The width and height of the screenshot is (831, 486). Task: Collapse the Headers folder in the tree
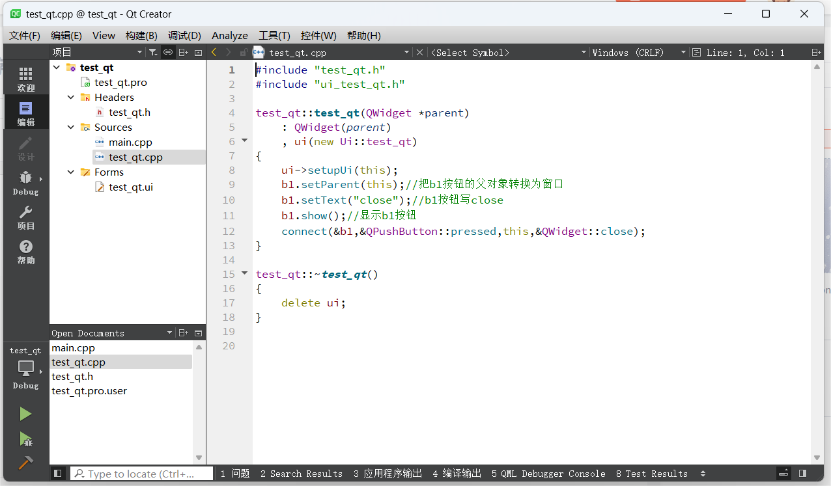click(71, 98)
